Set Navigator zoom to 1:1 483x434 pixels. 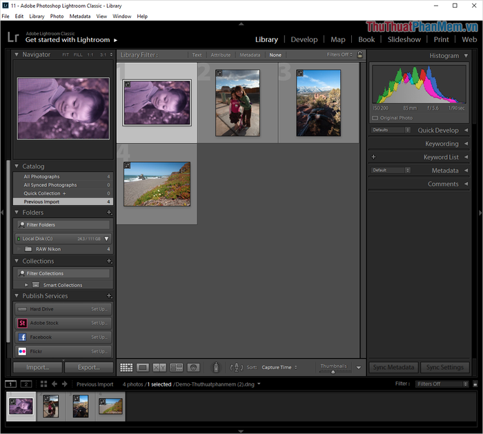click(90, 55)
